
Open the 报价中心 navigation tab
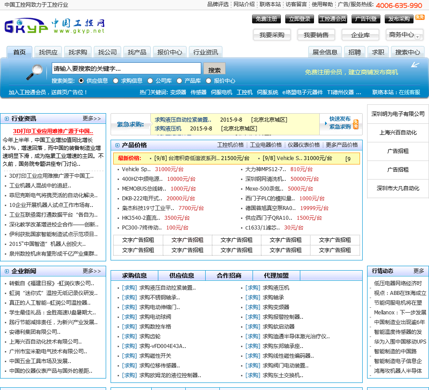(170, 52)
